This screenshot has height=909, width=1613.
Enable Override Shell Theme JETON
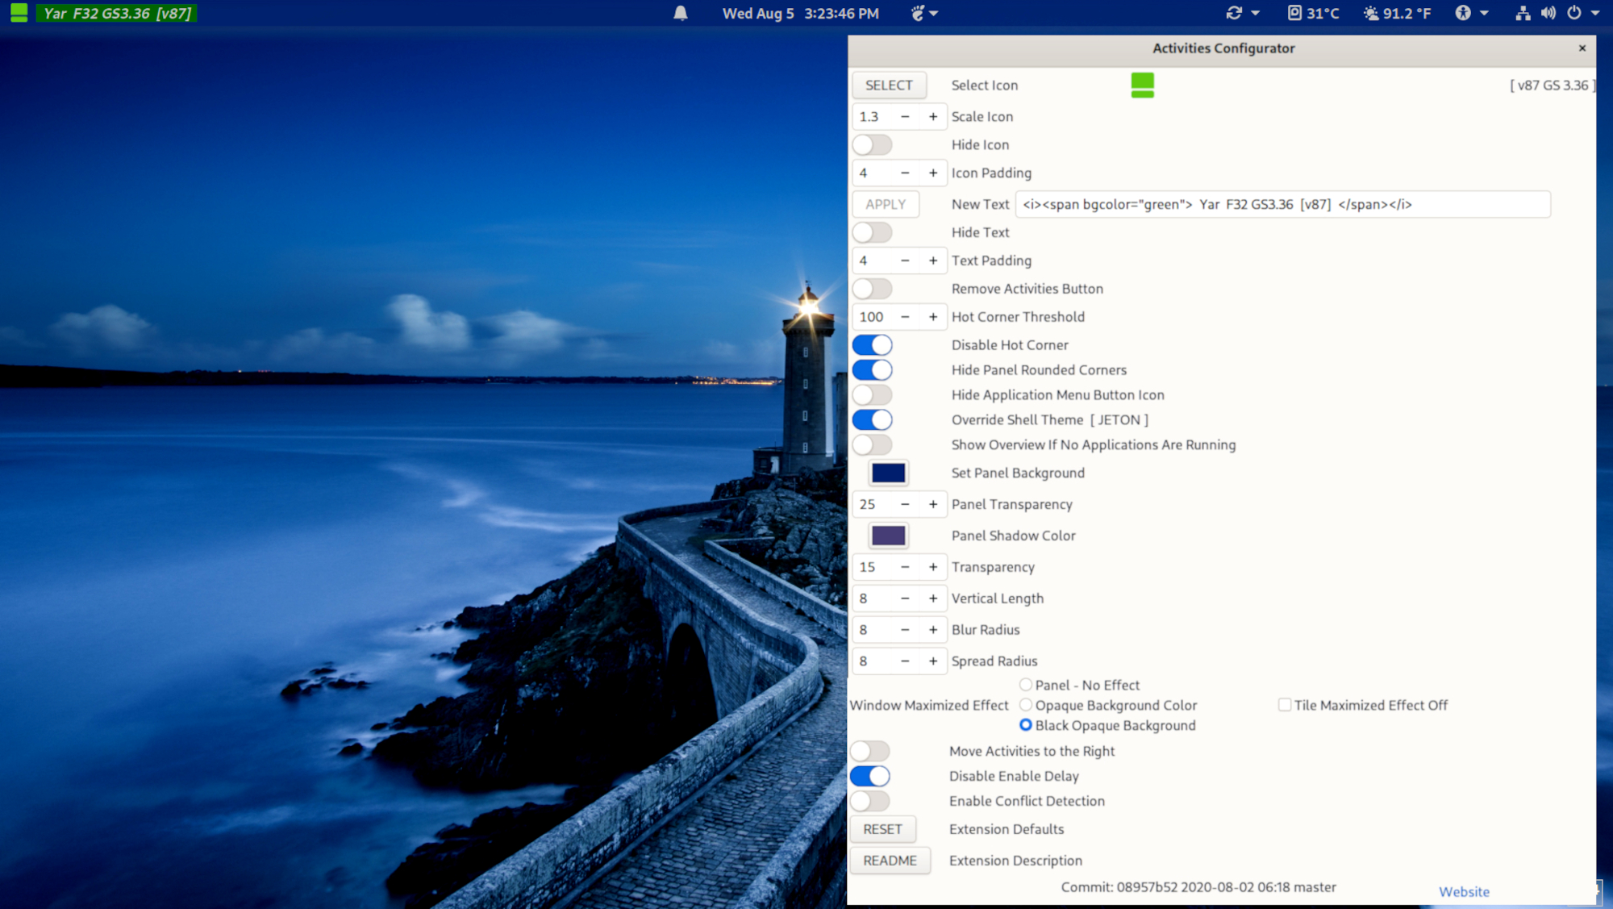[x=873, y=419]
